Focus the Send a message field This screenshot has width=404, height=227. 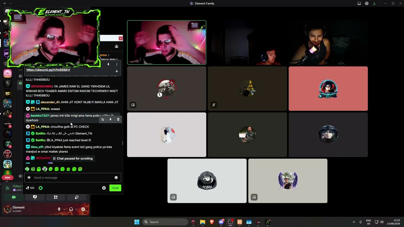(73, 178)
